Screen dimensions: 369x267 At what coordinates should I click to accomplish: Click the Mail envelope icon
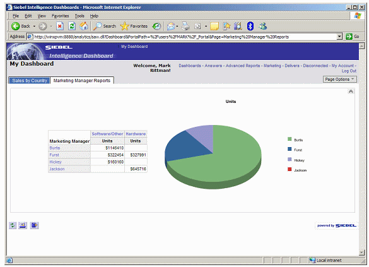click(x=171, y=26)
